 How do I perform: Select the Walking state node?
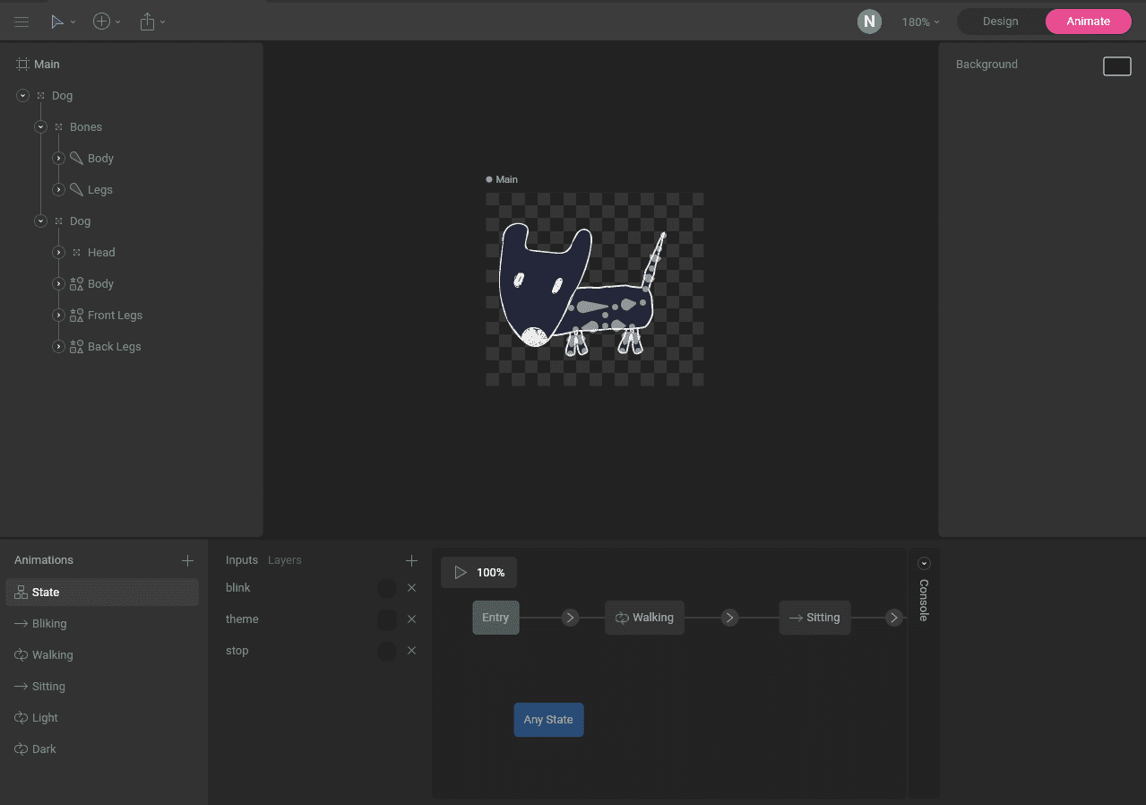(644, 618)
